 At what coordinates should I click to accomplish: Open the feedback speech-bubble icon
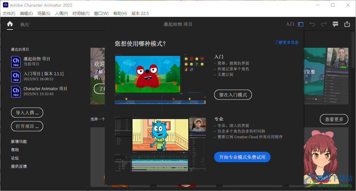click(335, 24)
